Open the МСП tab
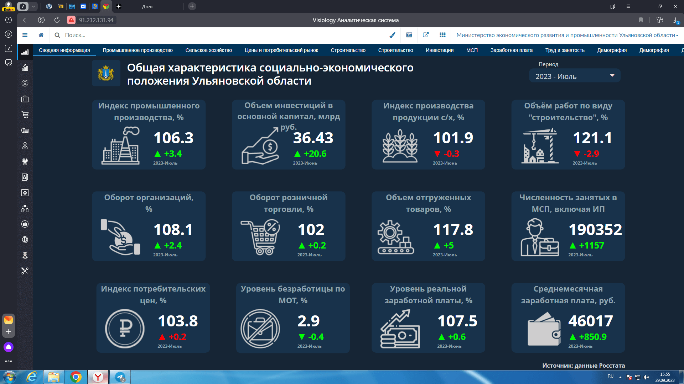 point(472,50)
